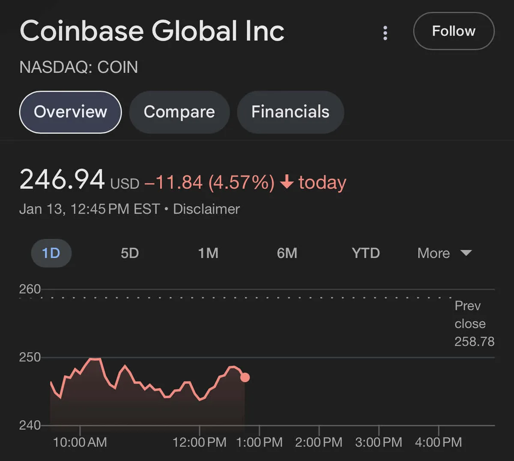Viewport: 514px width, 461px height.
Task: Open the Financials tab
Action: (290, 112)
